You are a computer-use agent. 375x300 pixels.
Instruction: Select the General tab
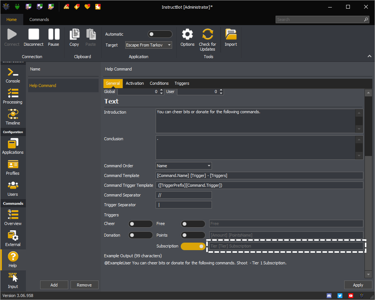point(113,84)
